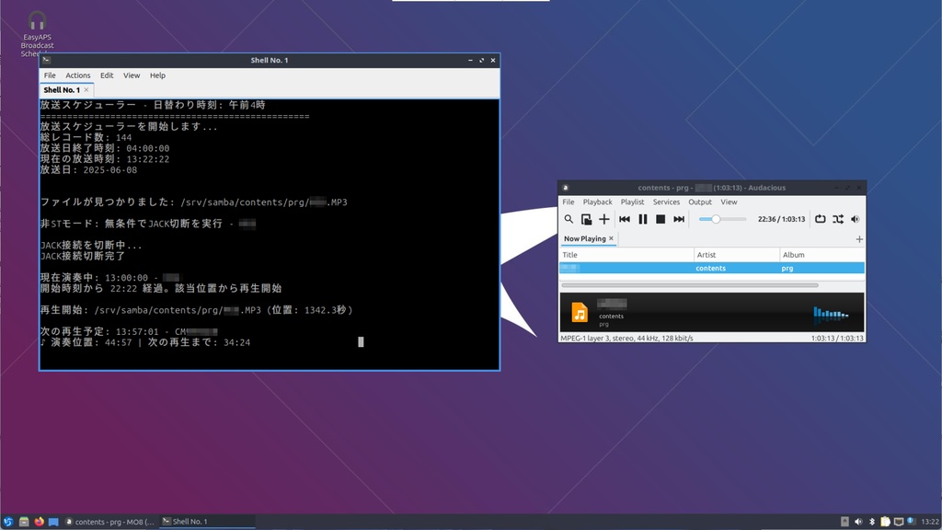Image resolution: width=942 pixels, height=530 pixels.
Task: Click the terminal line JACK接続切断完了
Action: 83,256
